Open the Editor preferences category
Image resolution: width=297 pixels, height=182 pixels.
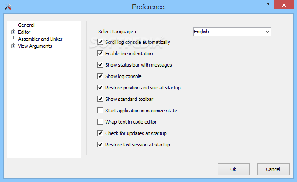click(x=24, y=32)
